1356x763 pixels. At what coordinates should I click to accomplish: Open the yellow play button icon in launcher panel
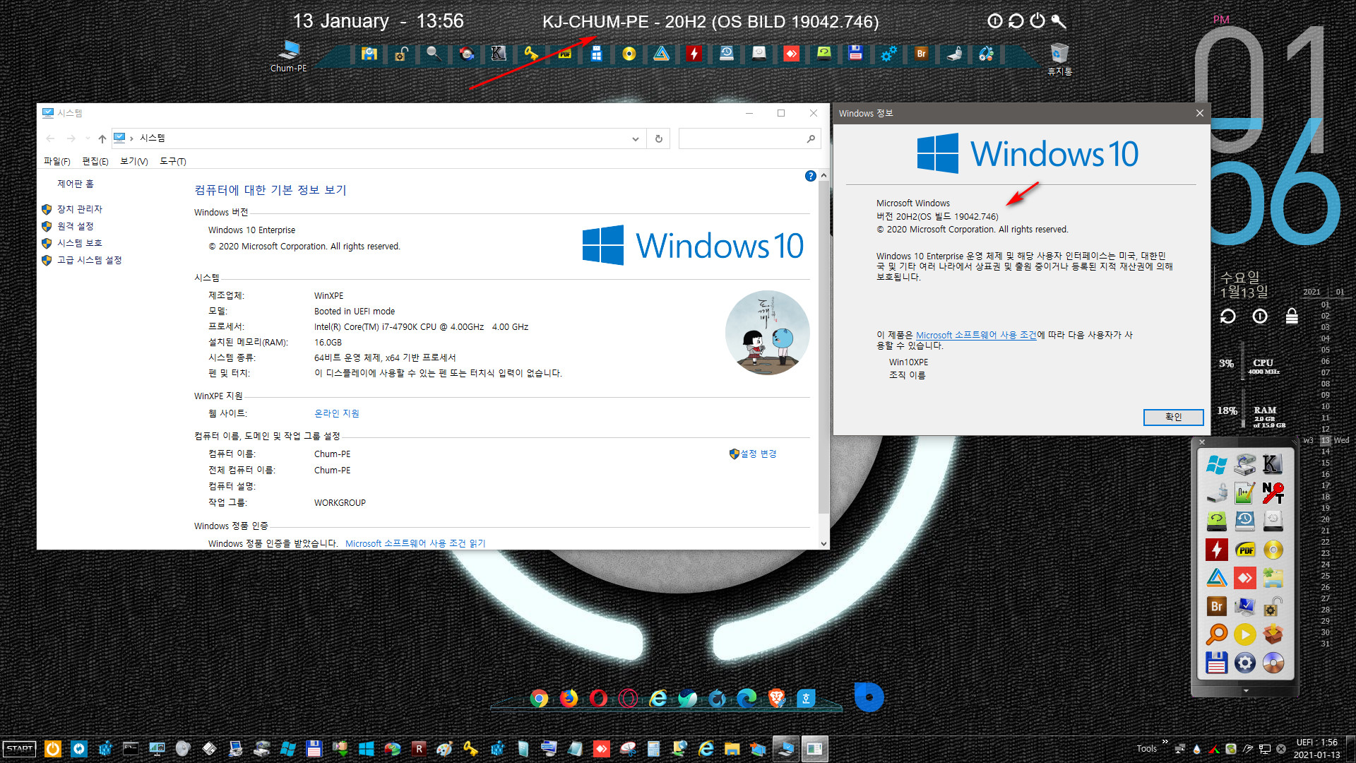tap(1244, 634)
